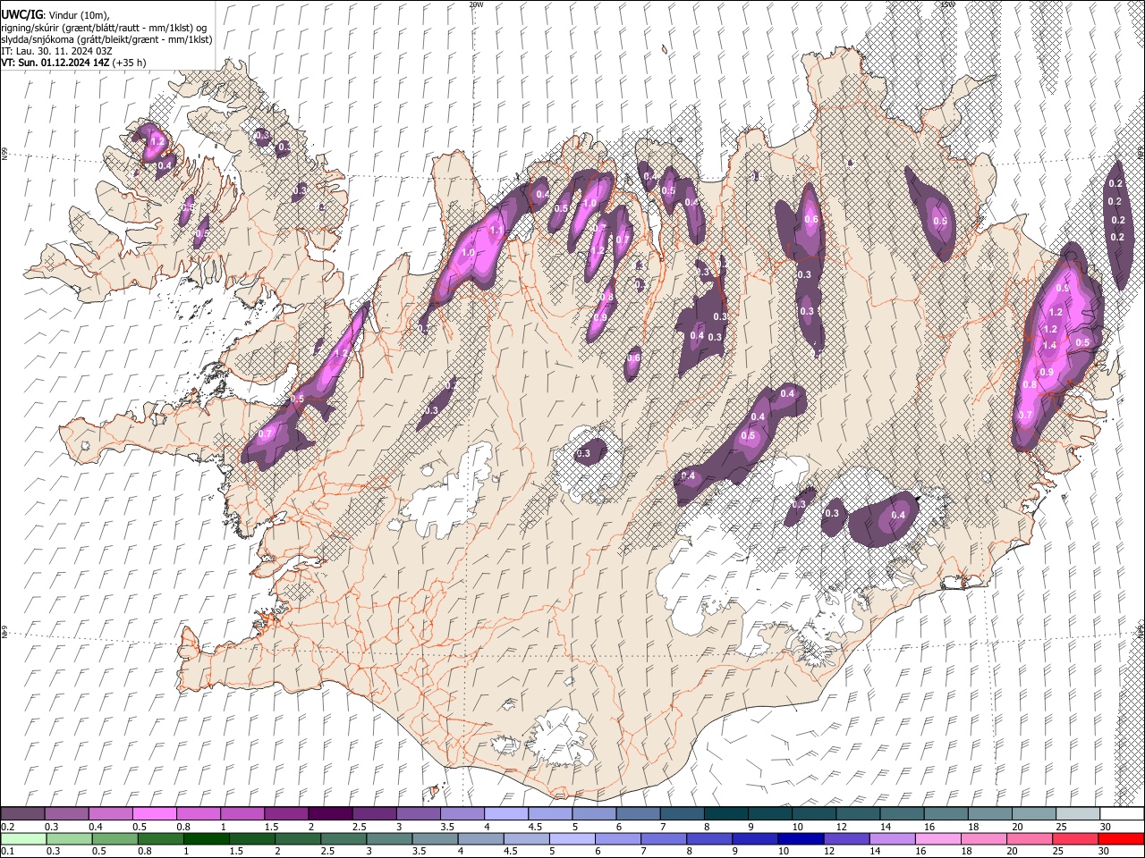Click the '15W' longitude label at top
The image size is (1145, 858).
click(x=946, y=4)
